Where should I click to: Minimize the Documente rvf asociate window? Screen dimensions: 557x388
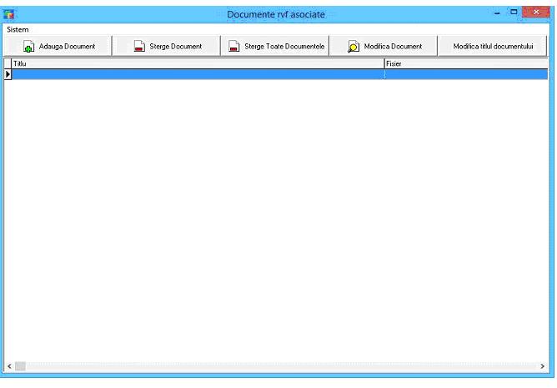tap(497, 13)
